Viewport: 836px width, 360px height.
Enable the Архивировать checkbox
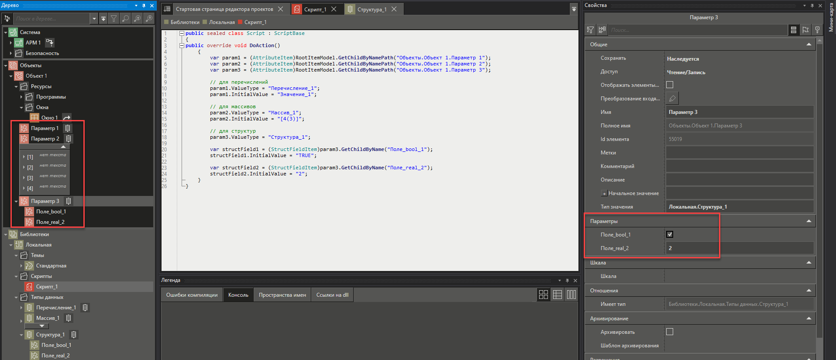(x=670, y=332)
